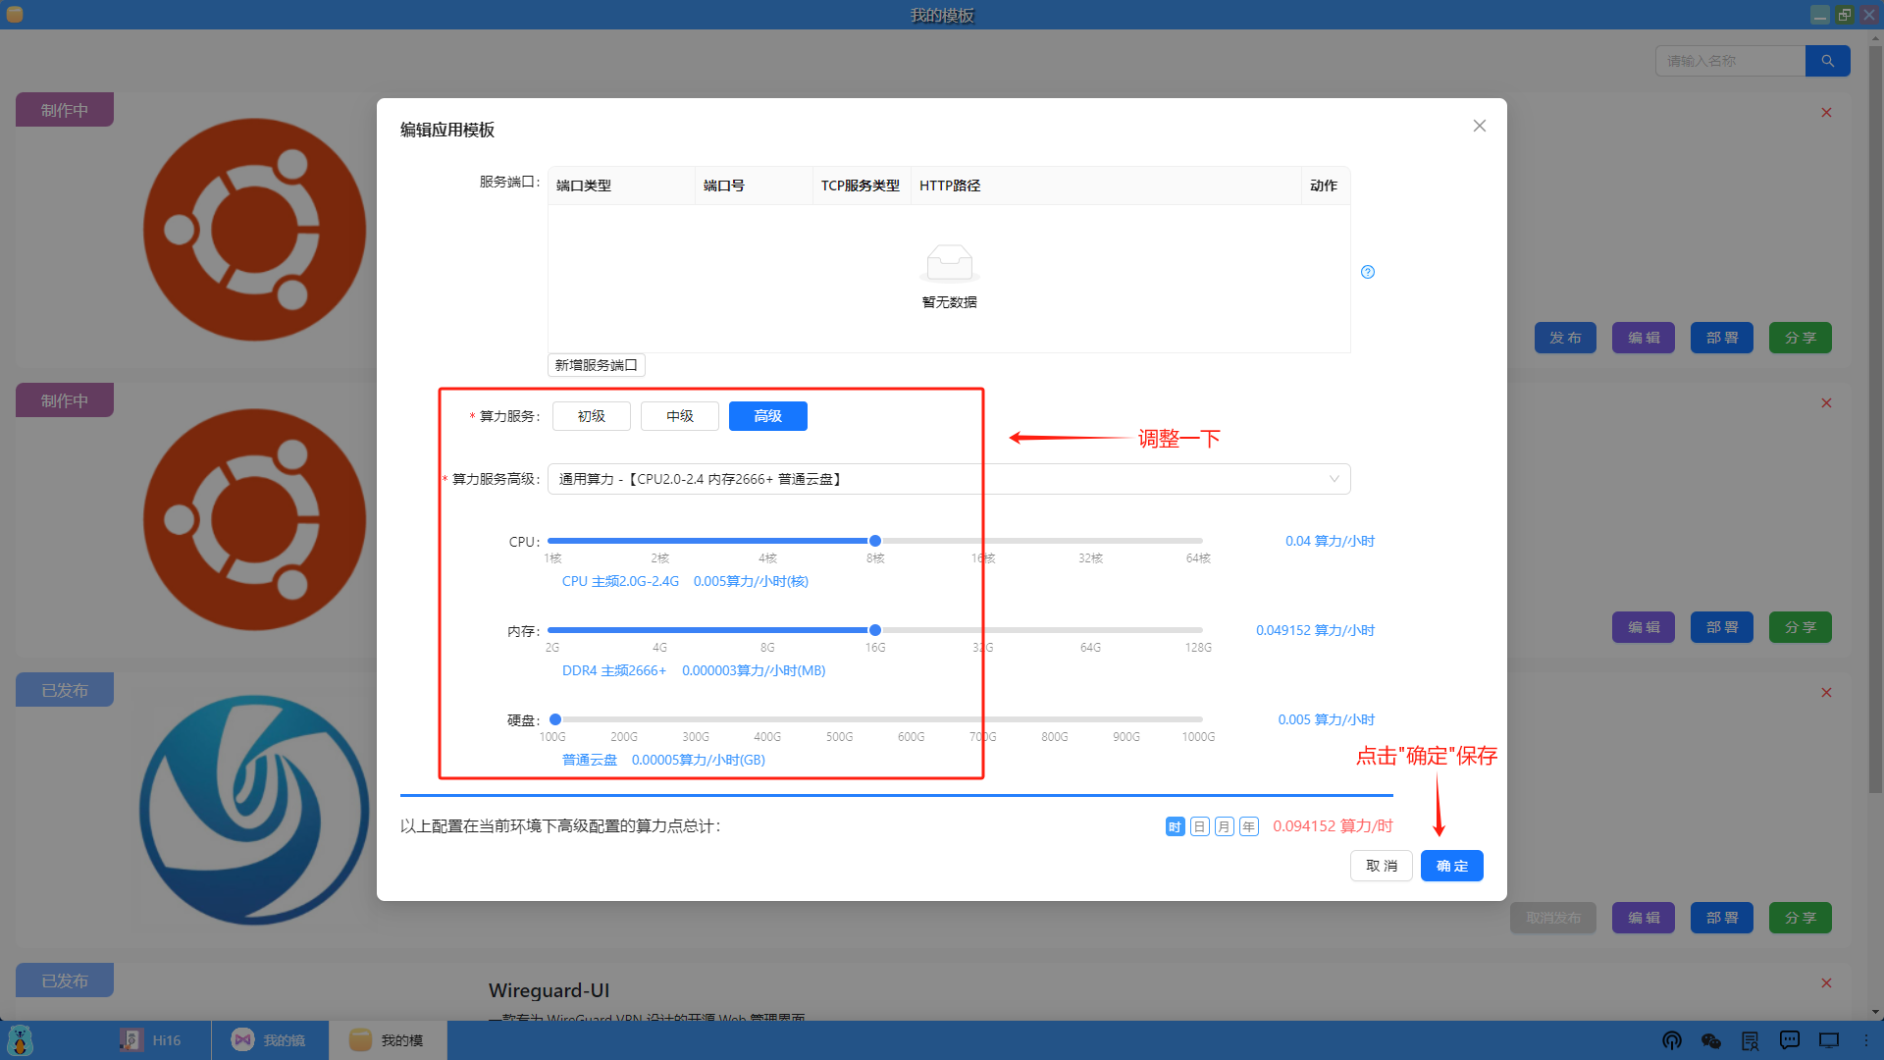The width and height of the screenshot is (1884, 1060).
Task: Click the chat message bubble tray icon
Action: point(1790,1040)
